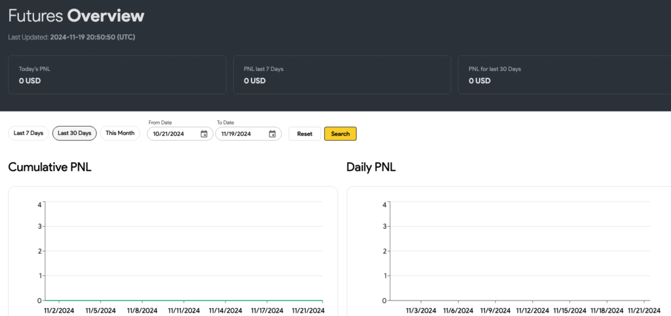Click the PNL last 7 Days card
This screenshot has height=316, width=671.
click(x=341, y=75)
